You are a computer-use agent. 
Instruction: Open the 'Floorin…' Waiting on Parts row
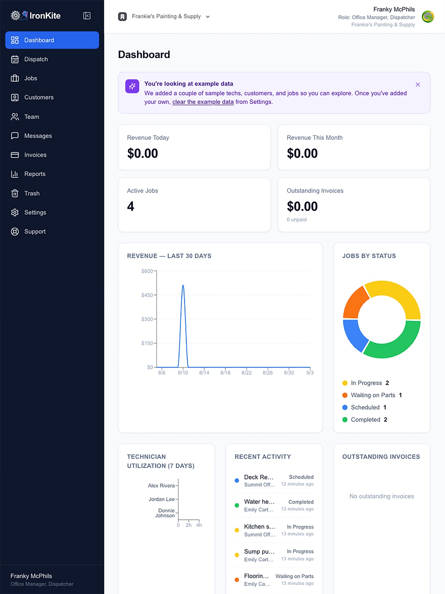click(x=274, y=580)
